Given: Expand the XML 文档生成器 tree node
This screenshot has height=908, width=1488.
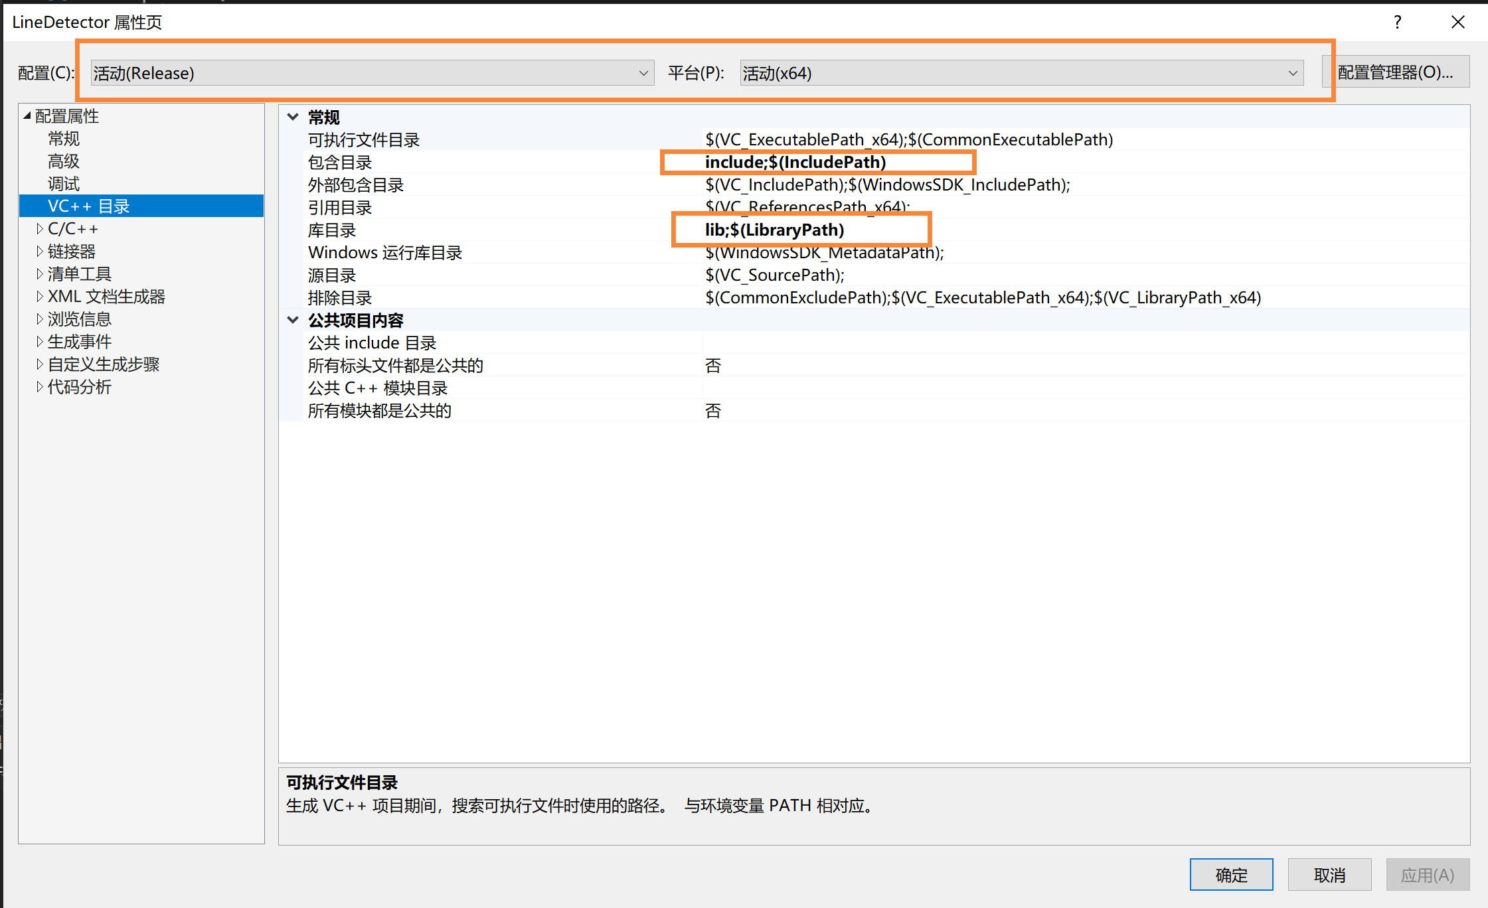Looking at the screenshot, I should coord(39,297).
